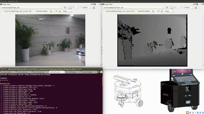Click the zoom-fit icon in RGB view
Screen dimensions: 204x114
(70, 8)
